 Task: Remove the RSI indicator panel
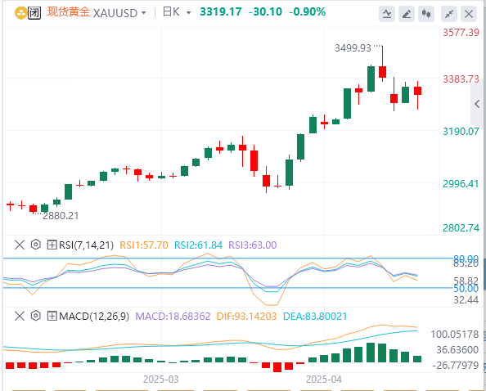tap(20, 245)
